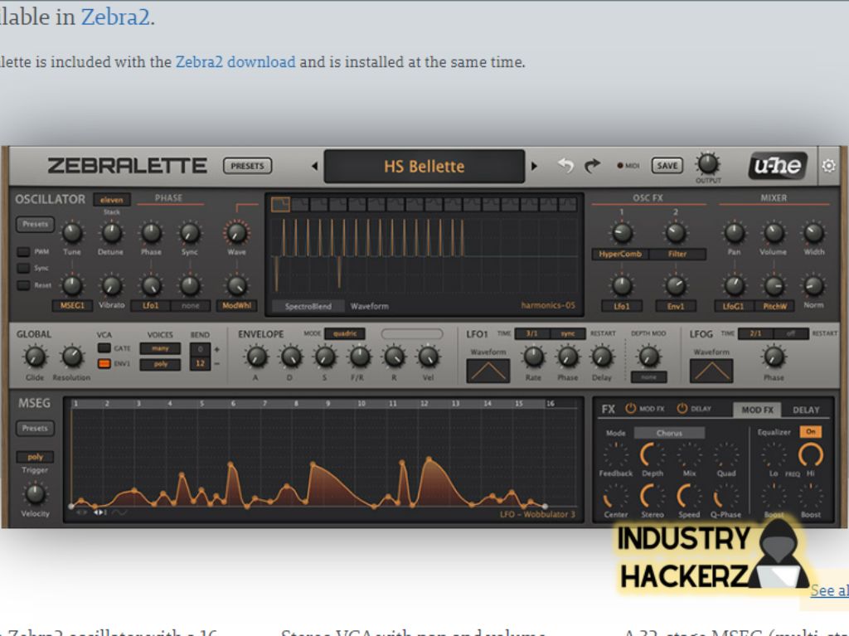Open the Zebra2 download link
The height and width of the screenshot is (636, 849).
(x=235, y=61)
